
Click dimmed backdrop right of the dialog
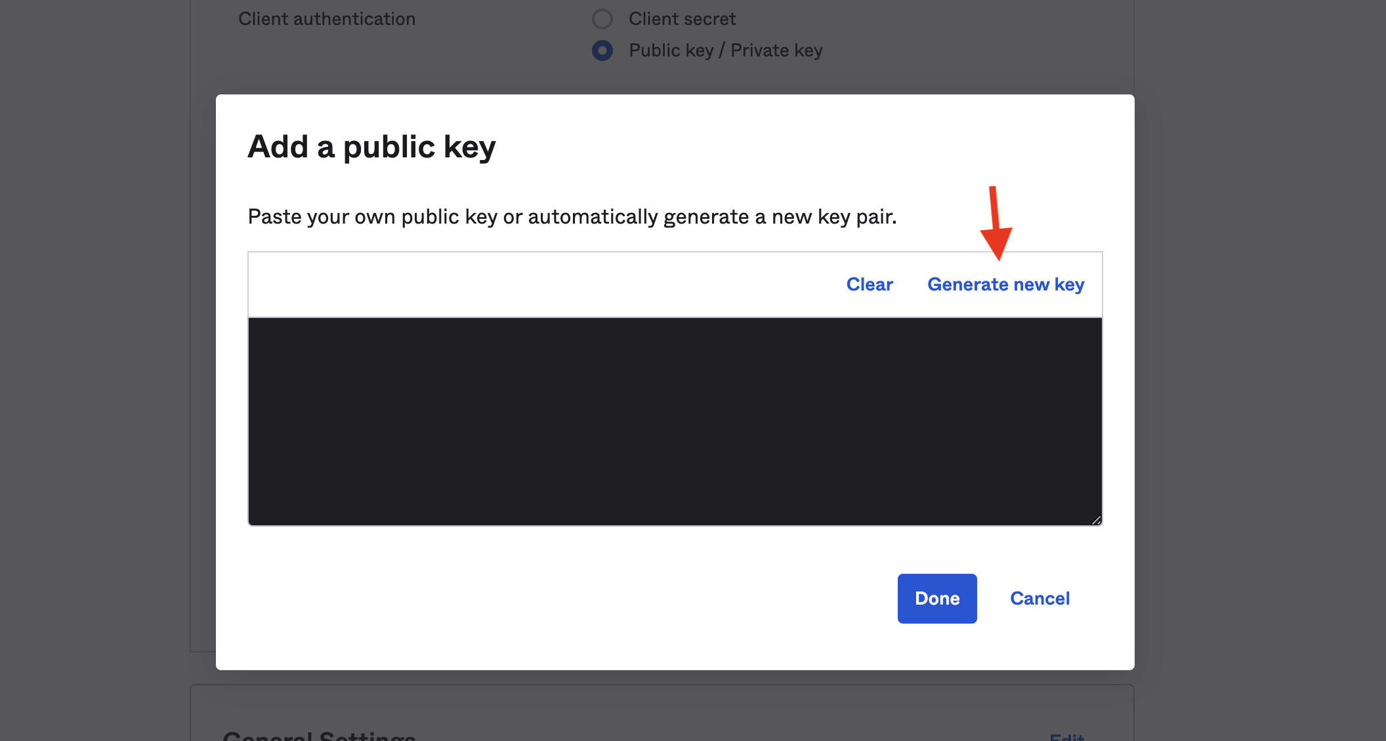(x=1260, y=367)
